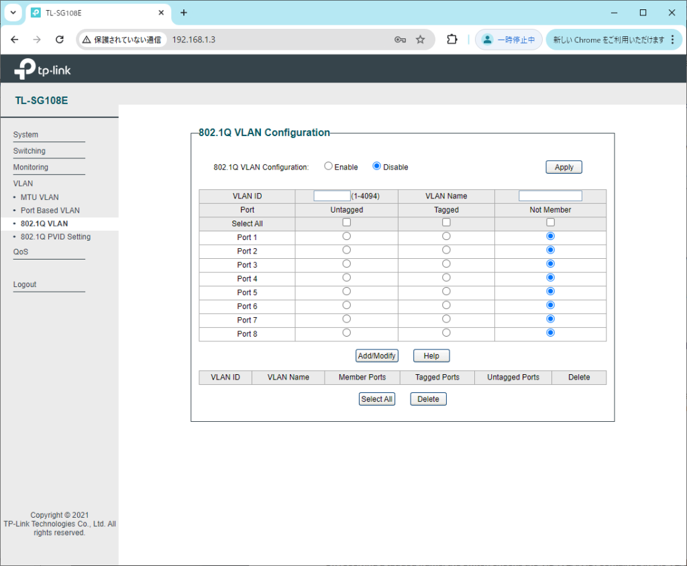
Task: Enable 802.1Q VLAN Configuration radio button
Action: [328, 166]
